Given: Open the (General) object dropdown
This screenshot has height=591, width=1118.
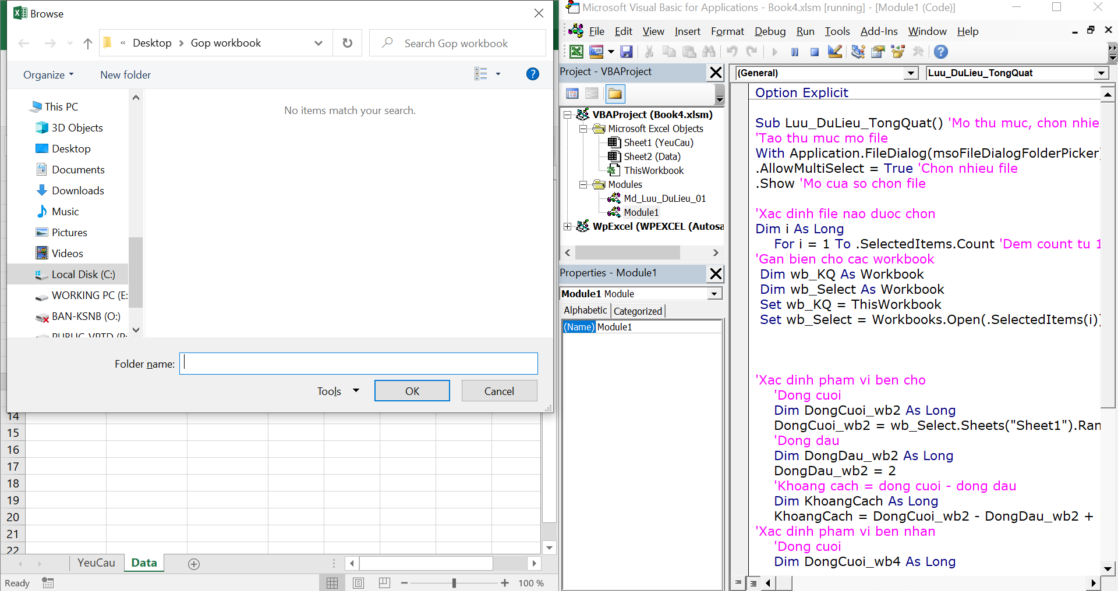Looking at the screenshot, I should tap(911, 73).
